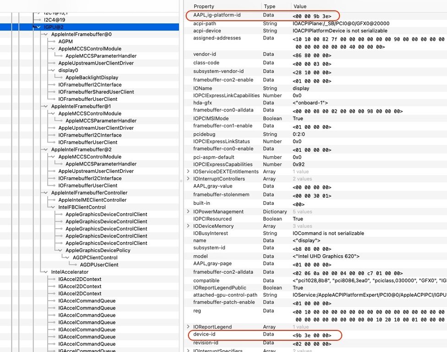Select the assigned-addresses property row
This screenshot has height=352, width=447.
(315, 42)
